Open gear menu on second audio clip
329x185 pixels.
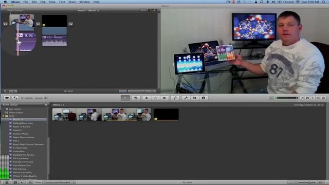coord(45,38)
